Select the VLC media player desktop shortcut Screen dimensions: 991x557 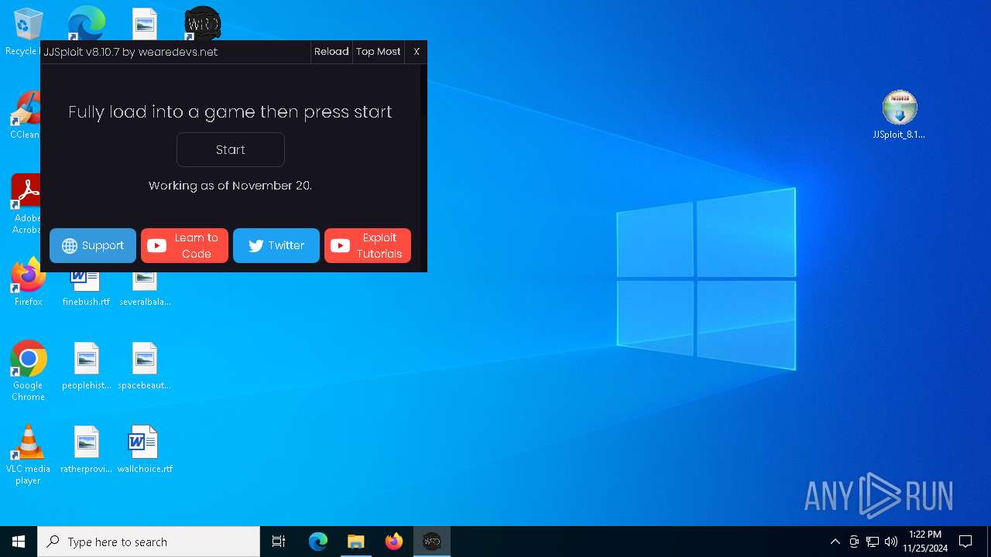click(28, 455)
